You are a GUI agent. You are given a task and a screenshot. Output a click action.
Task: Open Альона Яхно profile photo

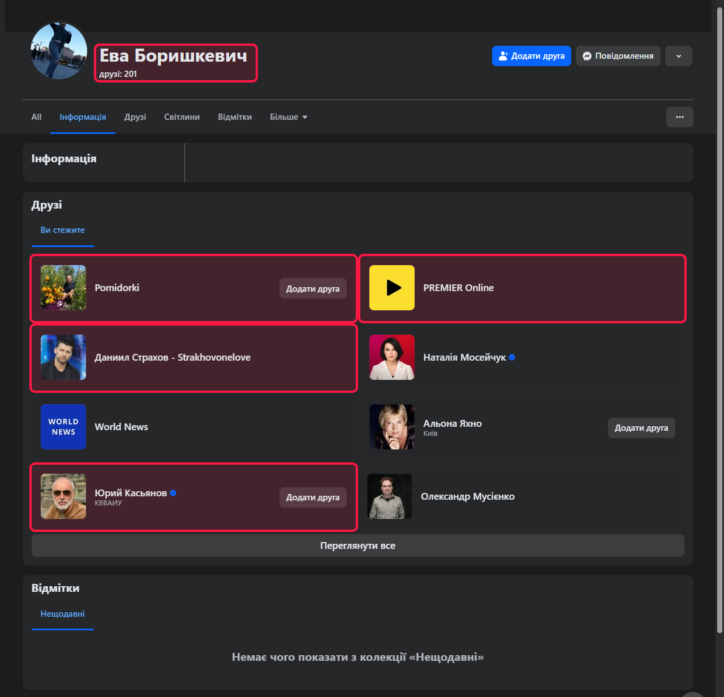coord(392,427)
